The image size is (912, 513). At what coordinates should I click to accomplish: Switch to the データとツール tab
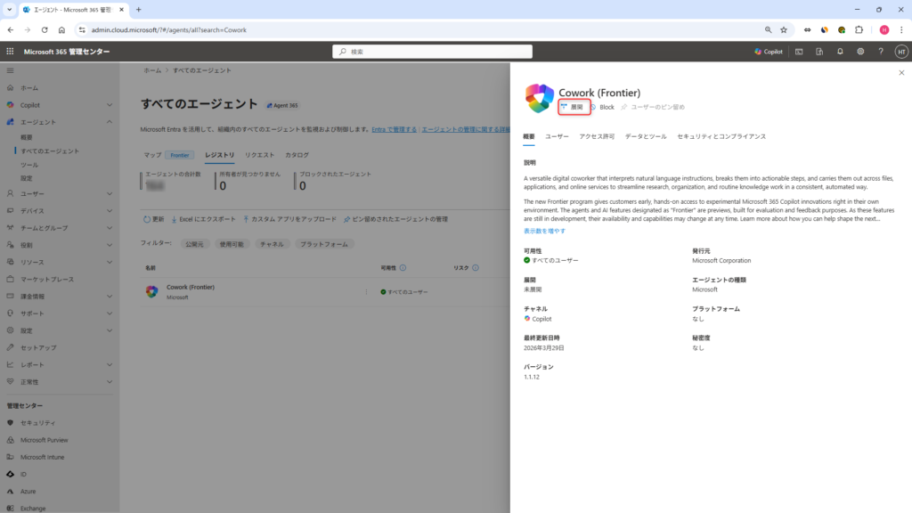[646, 136]
